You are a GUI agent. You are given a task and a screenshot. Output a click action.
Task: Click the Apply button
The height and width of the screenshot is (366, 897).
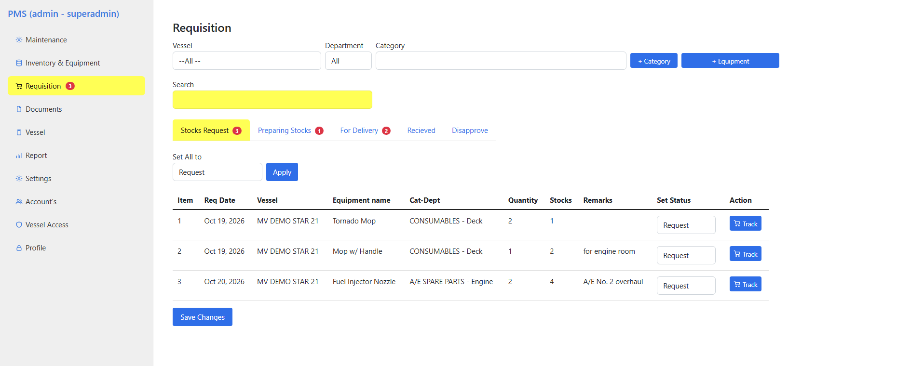(x=282, y=172)
